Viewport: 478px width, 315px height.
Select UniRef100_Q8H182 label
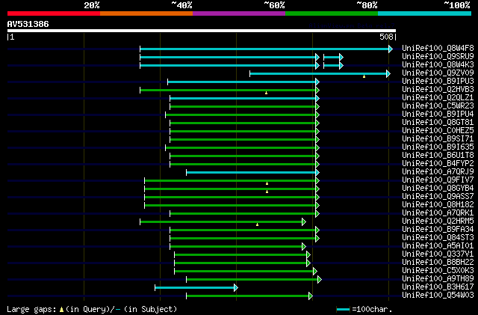tap(438, 205)
